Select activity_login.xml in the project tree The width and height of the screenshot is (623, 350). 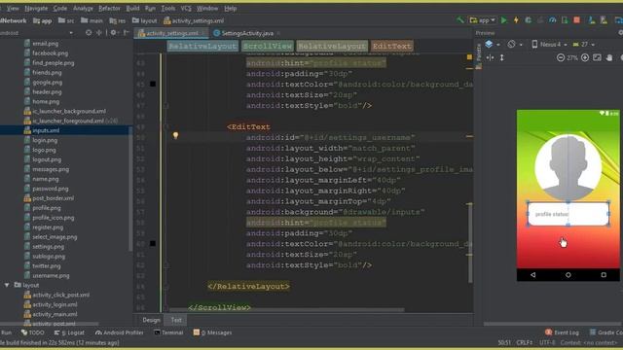point(55,304)
